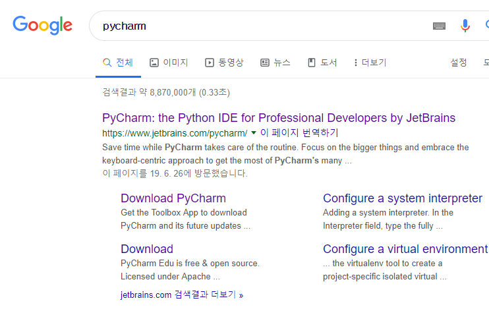Switch to the 뉴스 news tab

tap(275, 63)
